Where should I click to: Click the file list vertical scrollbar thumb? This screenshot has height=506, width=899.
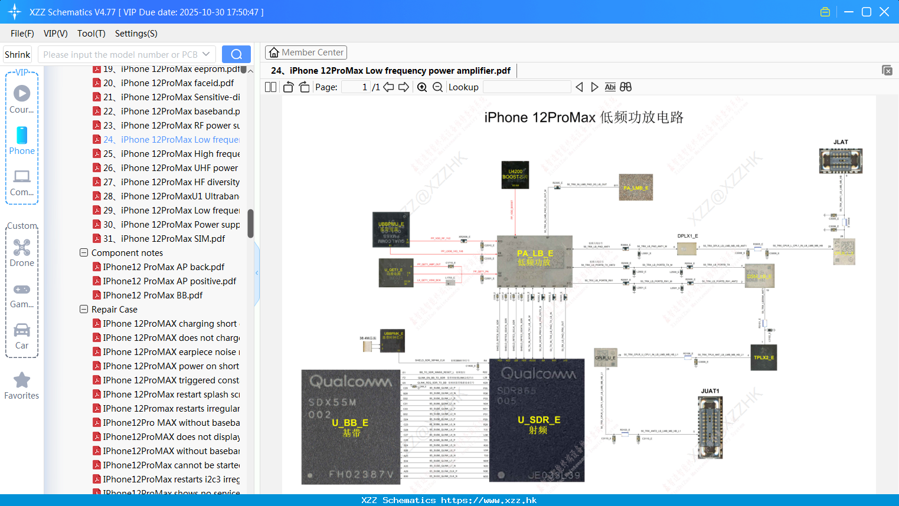(x=250, y=223)
